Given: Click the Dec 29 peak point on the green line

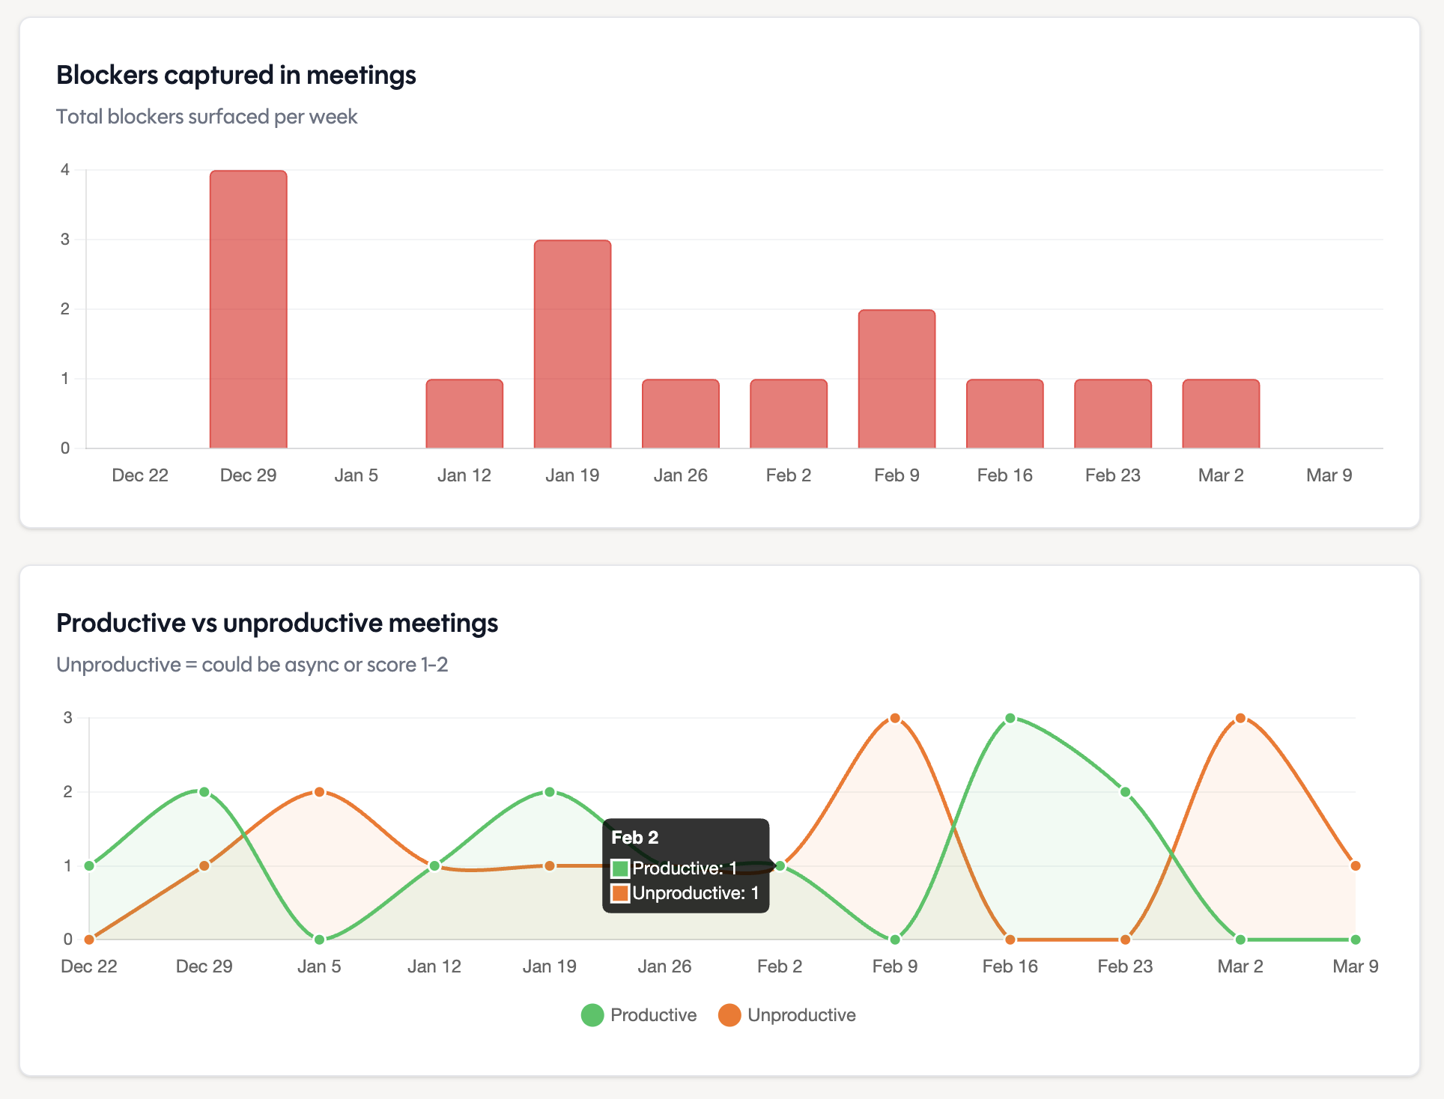Looking at the screenshot, I should click(204, 791).
